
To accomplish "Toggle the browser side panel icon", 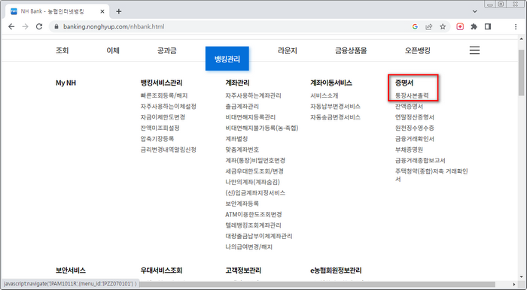I will click(x=488, y=27).
